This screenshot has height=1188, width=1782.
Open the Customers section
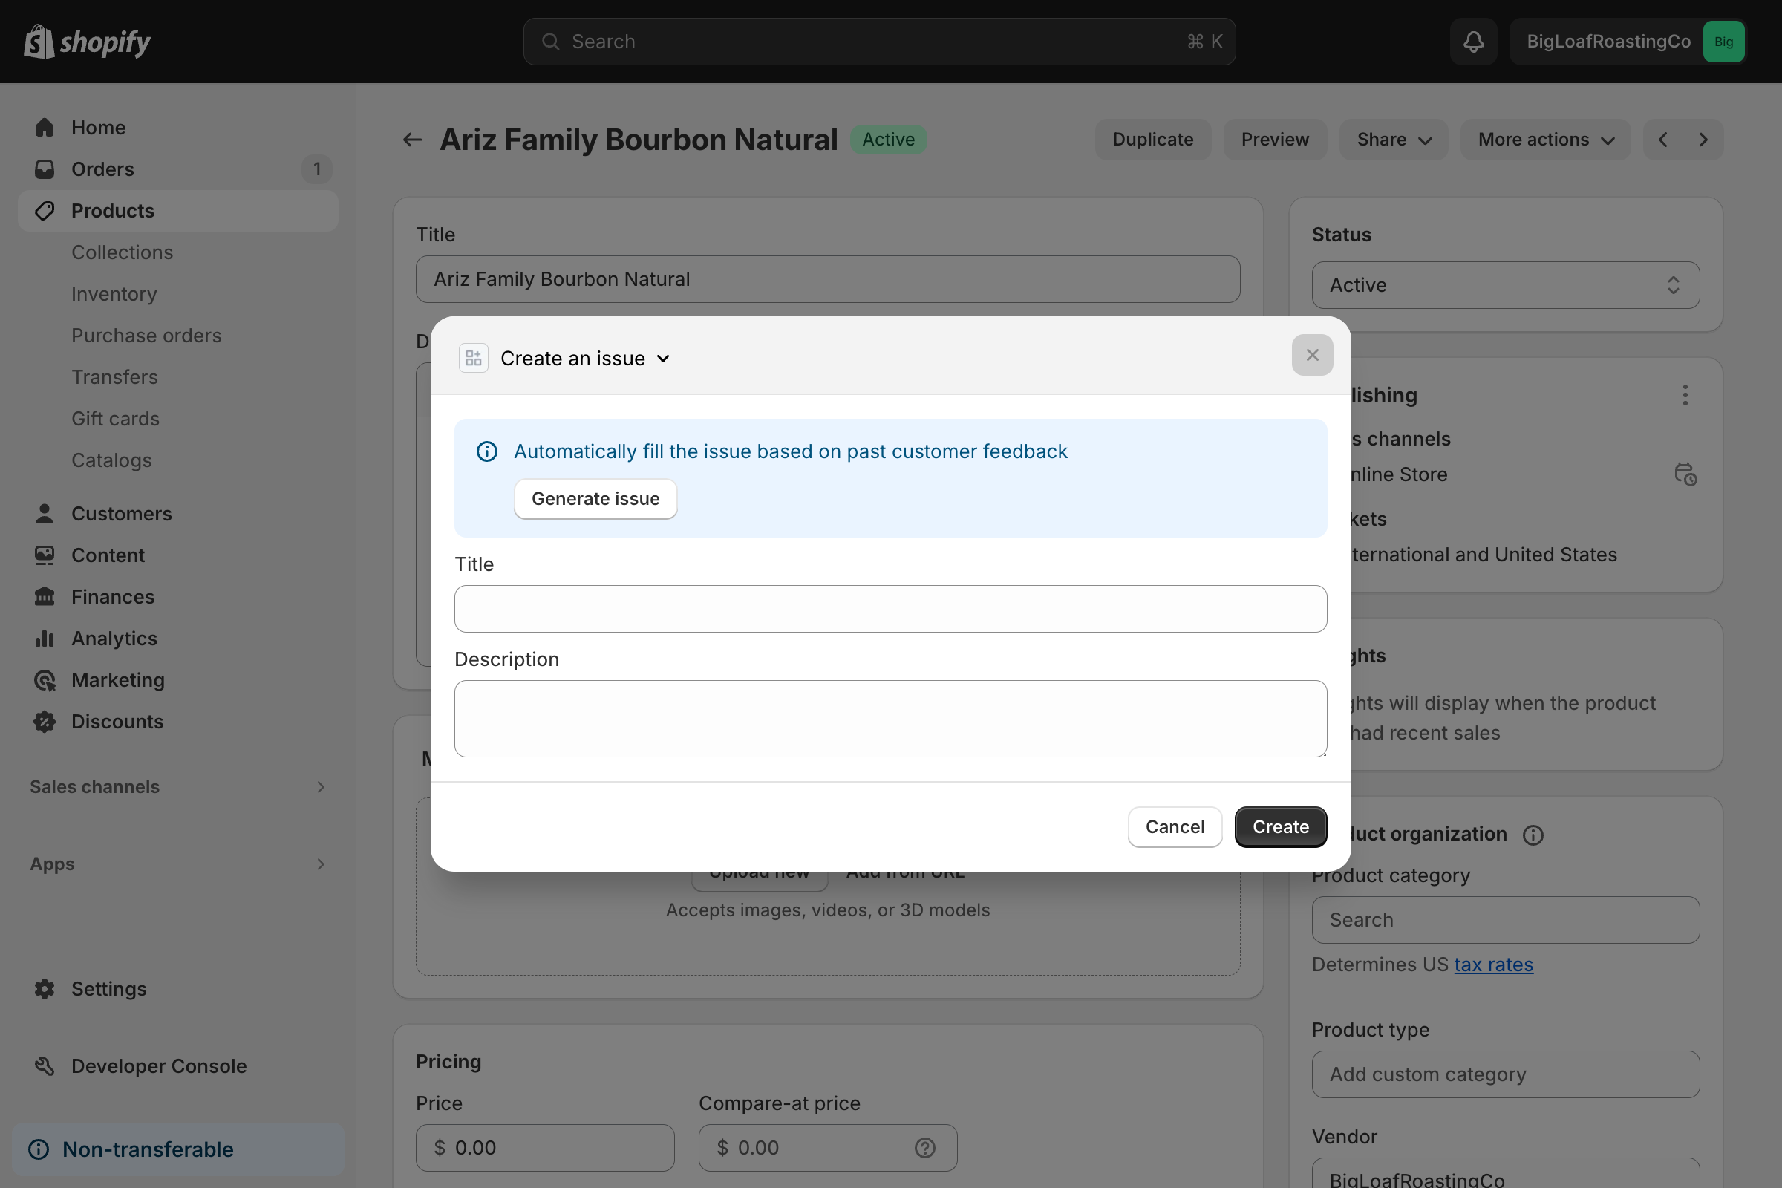click(x=121, y=514)
